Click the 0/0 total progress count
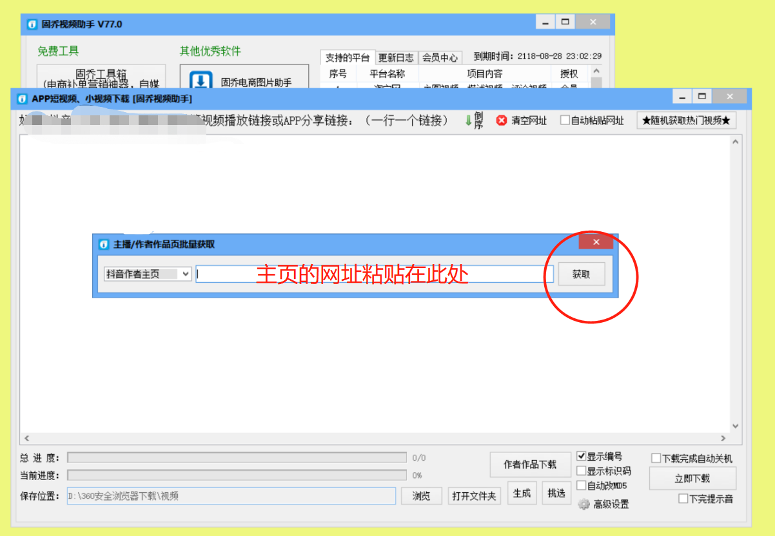775x536 pixels. click(x=419, y=458)
